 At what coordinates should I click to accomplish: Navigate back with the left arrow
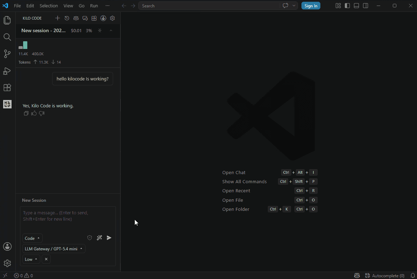124,6
